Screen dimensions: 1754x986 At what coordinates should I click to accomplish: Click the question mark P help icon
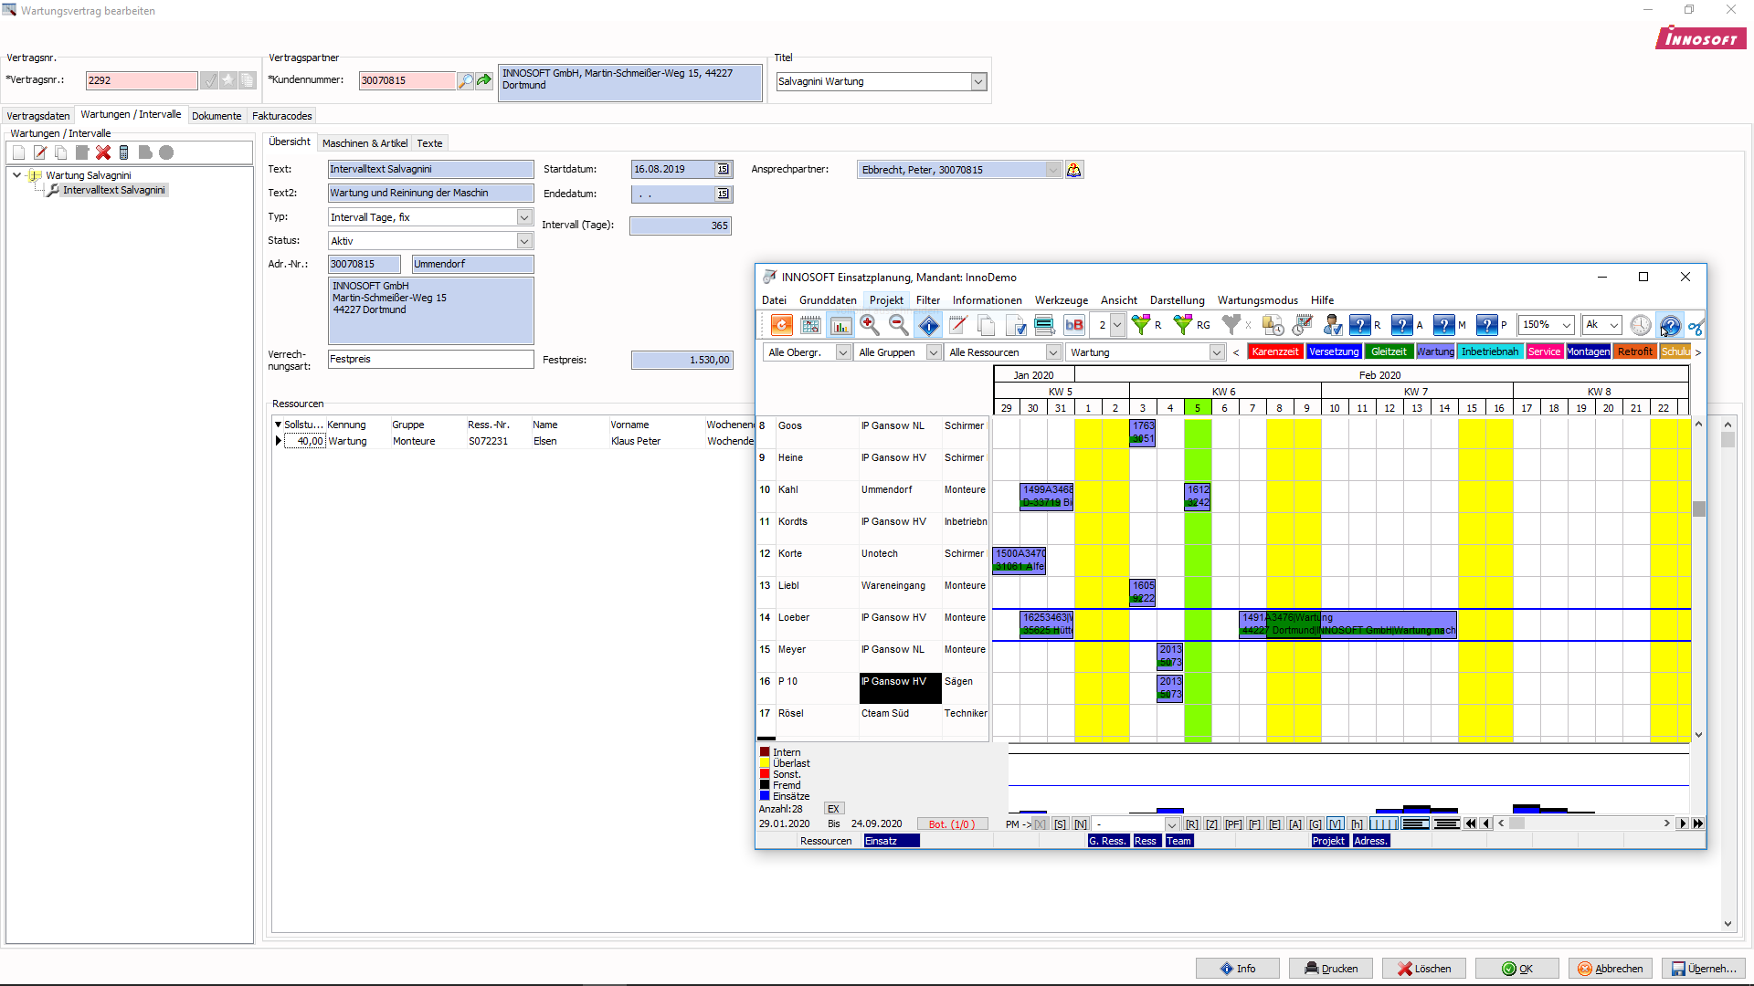coord(1490,325)
